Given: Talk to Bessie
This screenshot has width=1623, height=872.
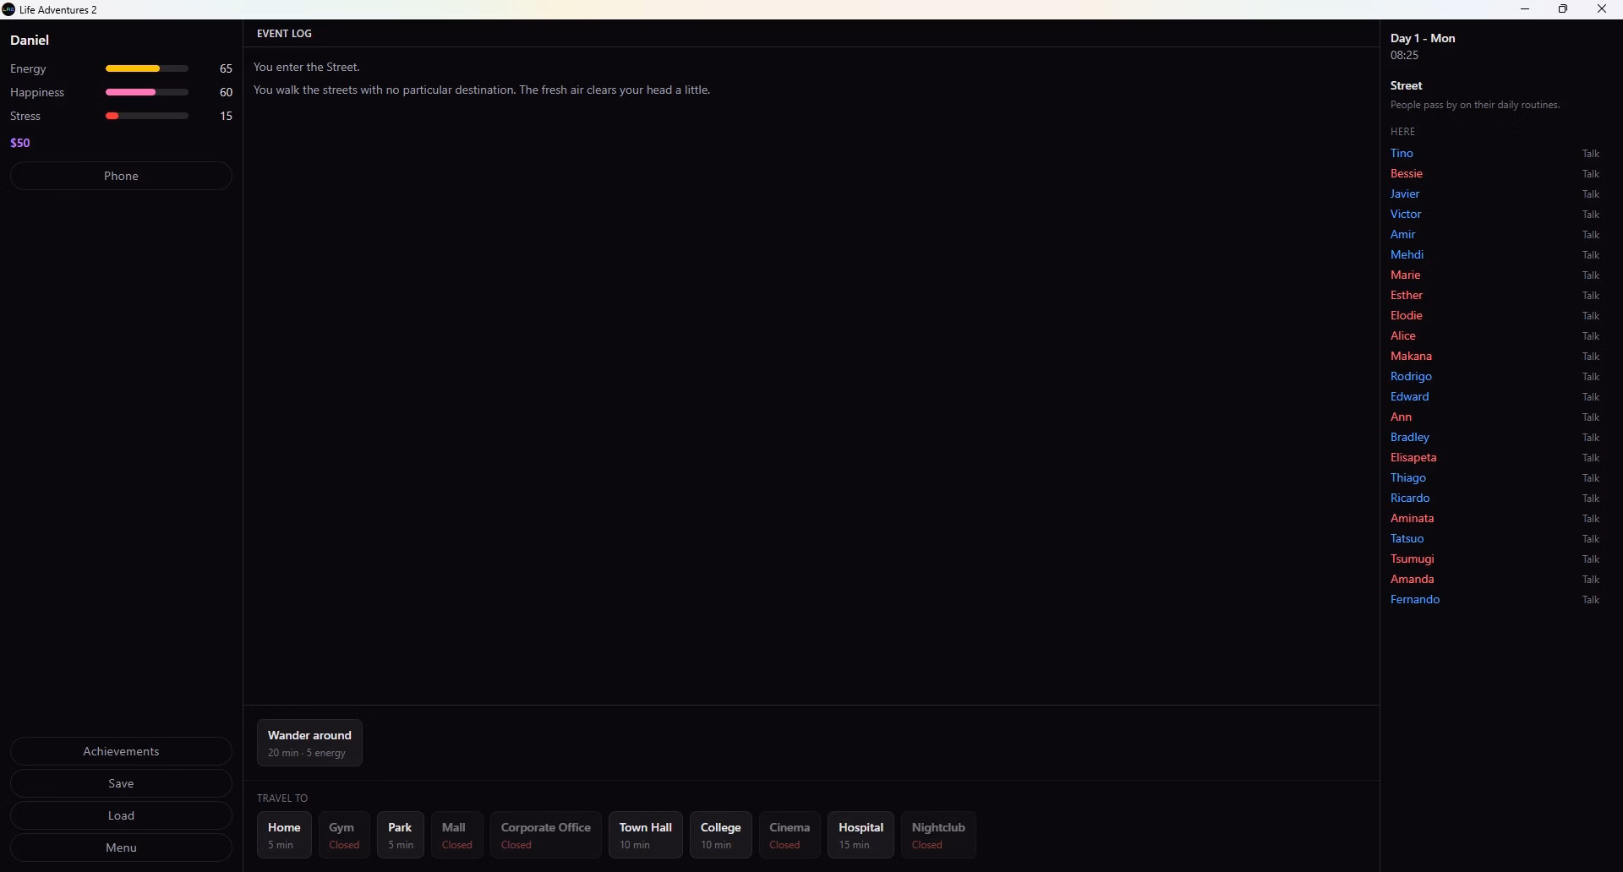Looking at the screenshot, I should pyautogui.click(x=1590, y=174).
